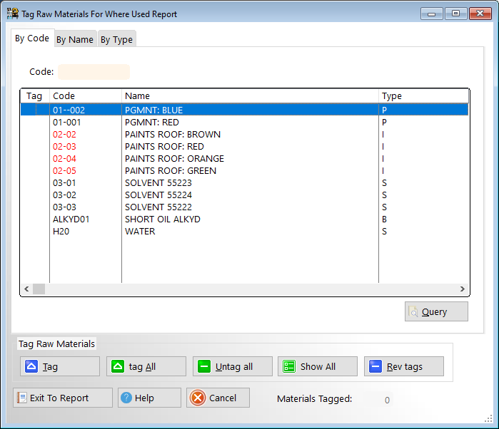The width and height of the screenshot is (499, 429).
Task: Click the Rev tags blue icon
Action: pos(375,366)
